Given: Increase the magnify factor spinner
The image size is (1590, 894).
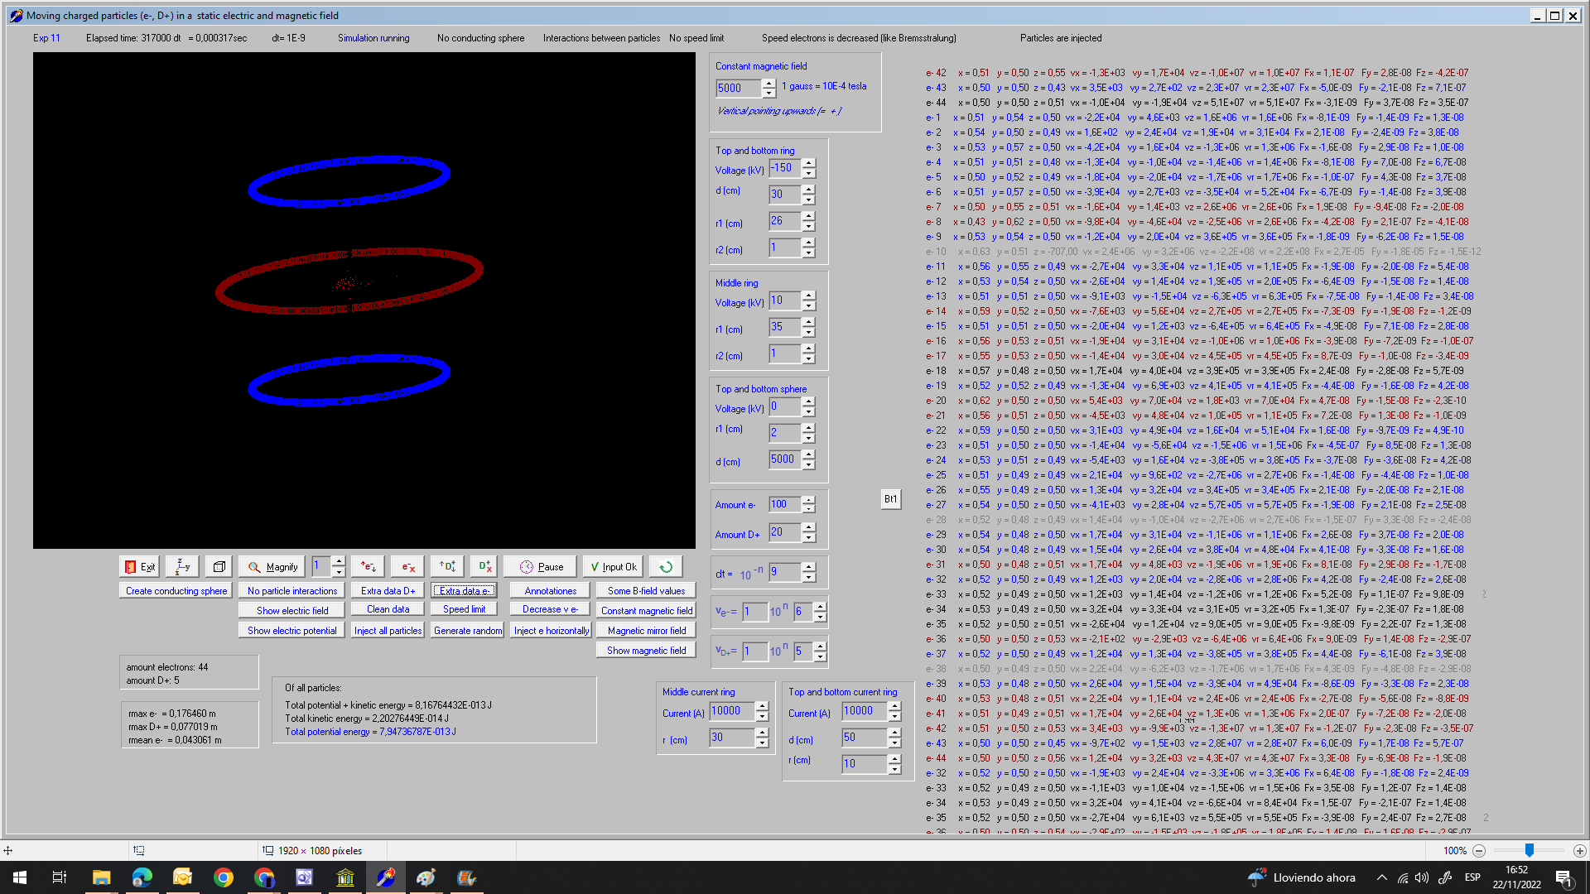Looking at the screenshot, I should (x=338, y=562).
